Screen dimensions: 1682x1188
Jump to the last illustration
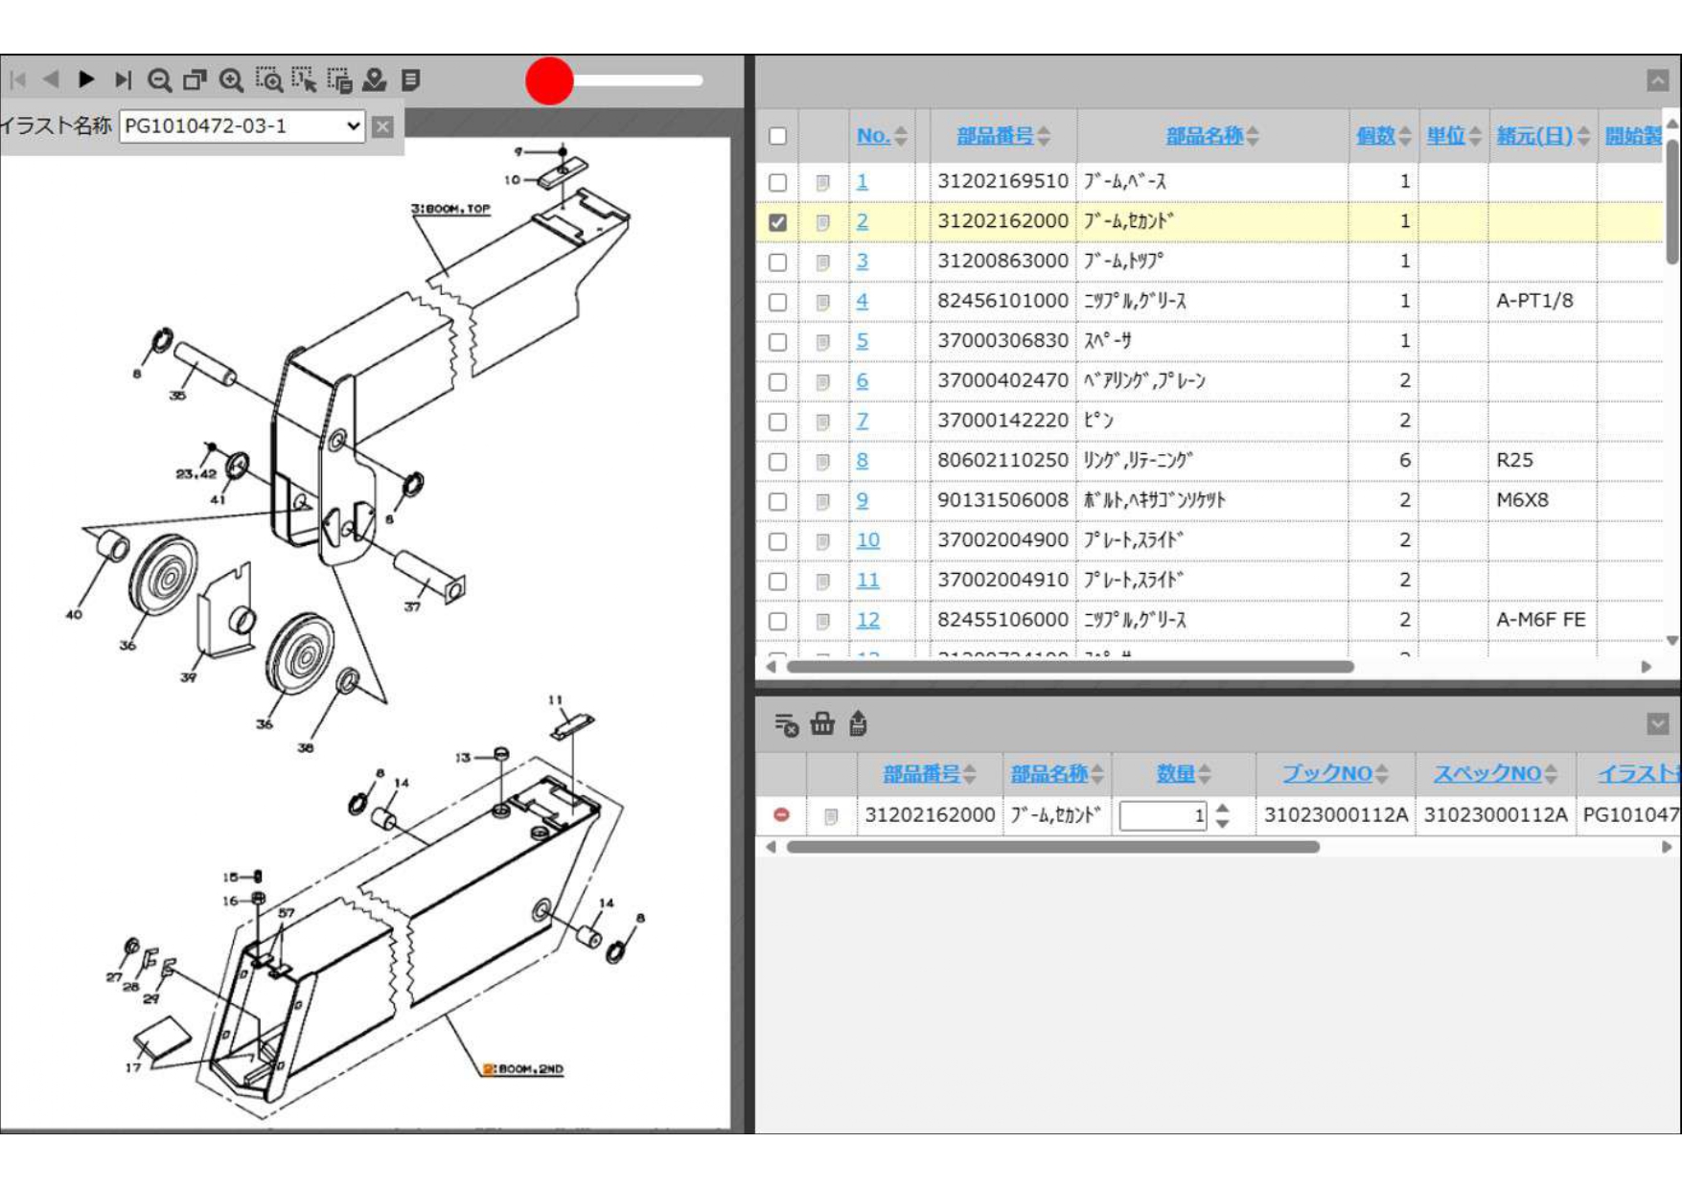(x=123, y=80)
